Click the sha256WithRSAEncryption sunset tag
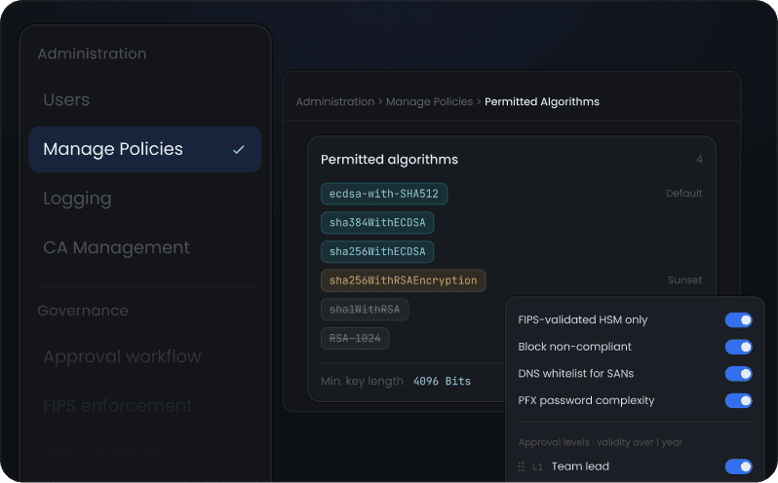 [403, 280]
